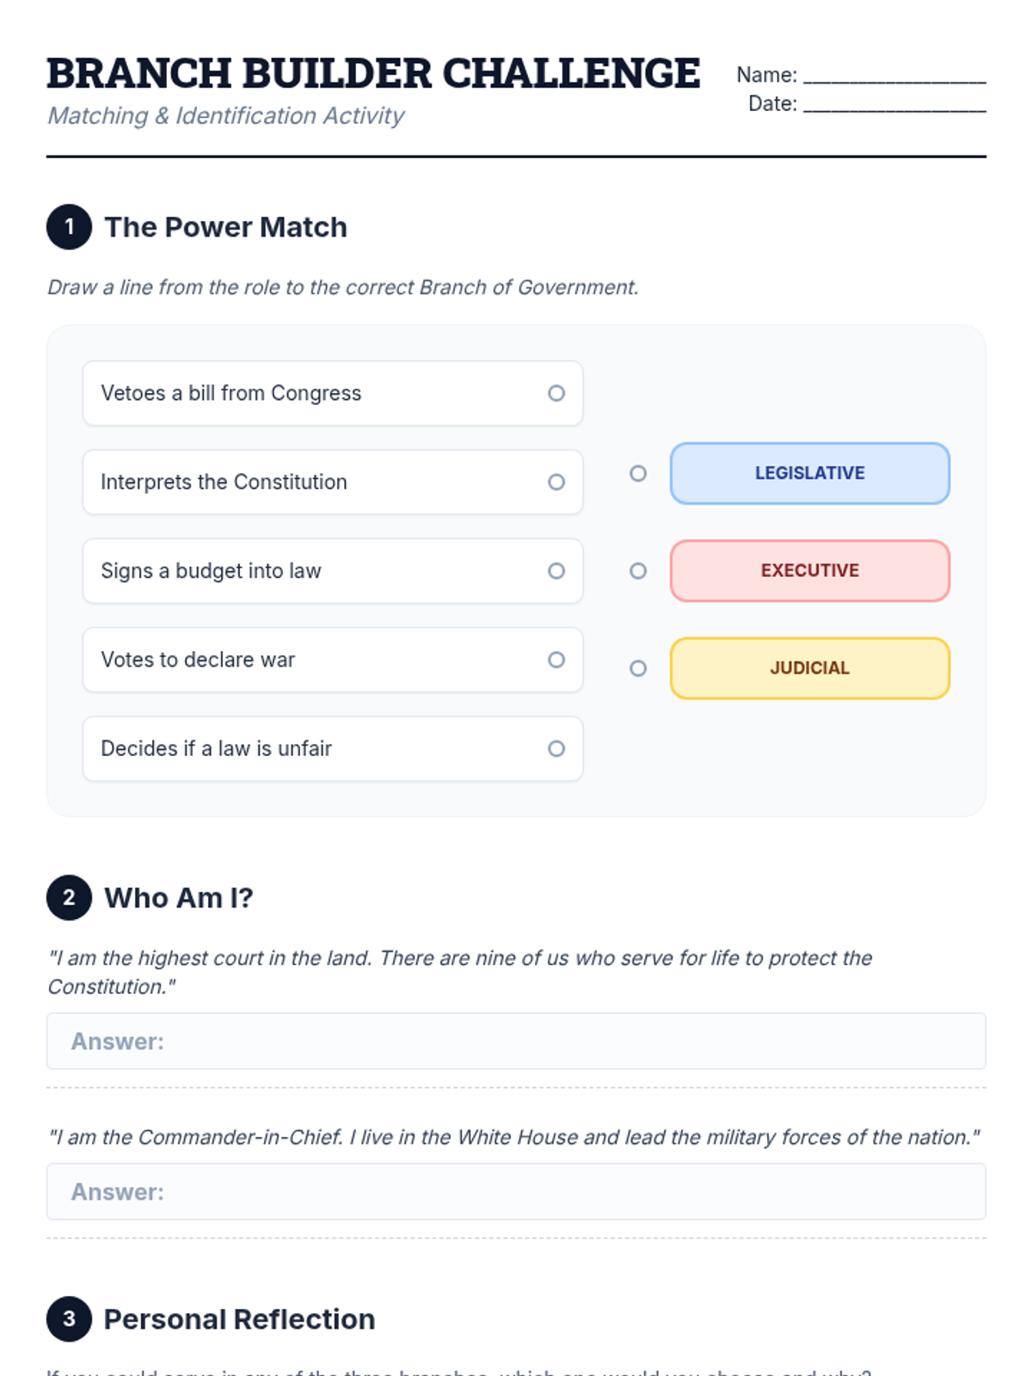
Task: Click the answer field for Commander-in-Chief riddle
Action: tap(516, 1192)
